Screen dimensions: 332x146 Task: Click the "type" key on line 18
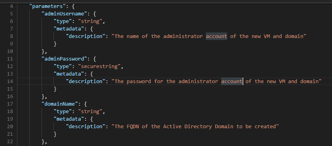coord(63,112)
